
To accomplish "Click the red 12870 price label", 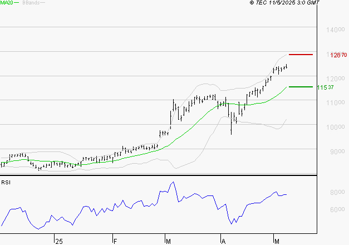I will [338, 55].
